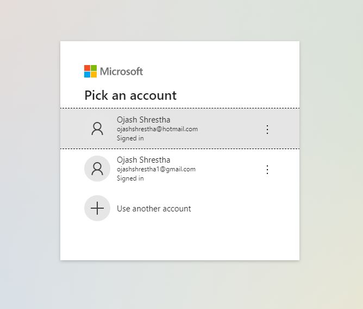Click Ojash Shrestha name above gmail address
The height and width of the screenshot is (309, 363).
click(x=143, y=160)
